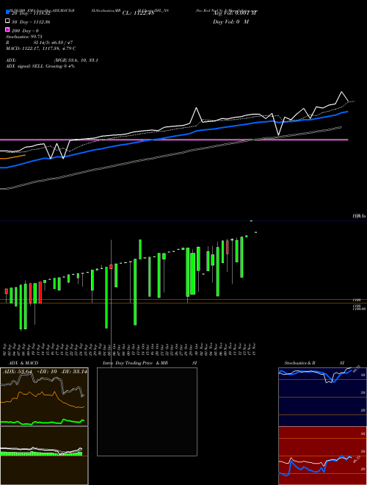Select the '50 Day = 1112.36' label
This screenshot has height=485, width=367.
click(31, 22)
